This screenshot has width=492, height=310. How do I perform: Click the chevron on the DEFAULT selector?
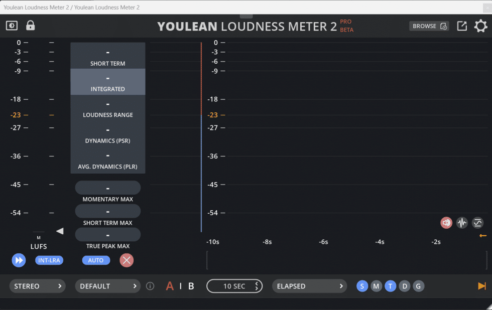135,286
